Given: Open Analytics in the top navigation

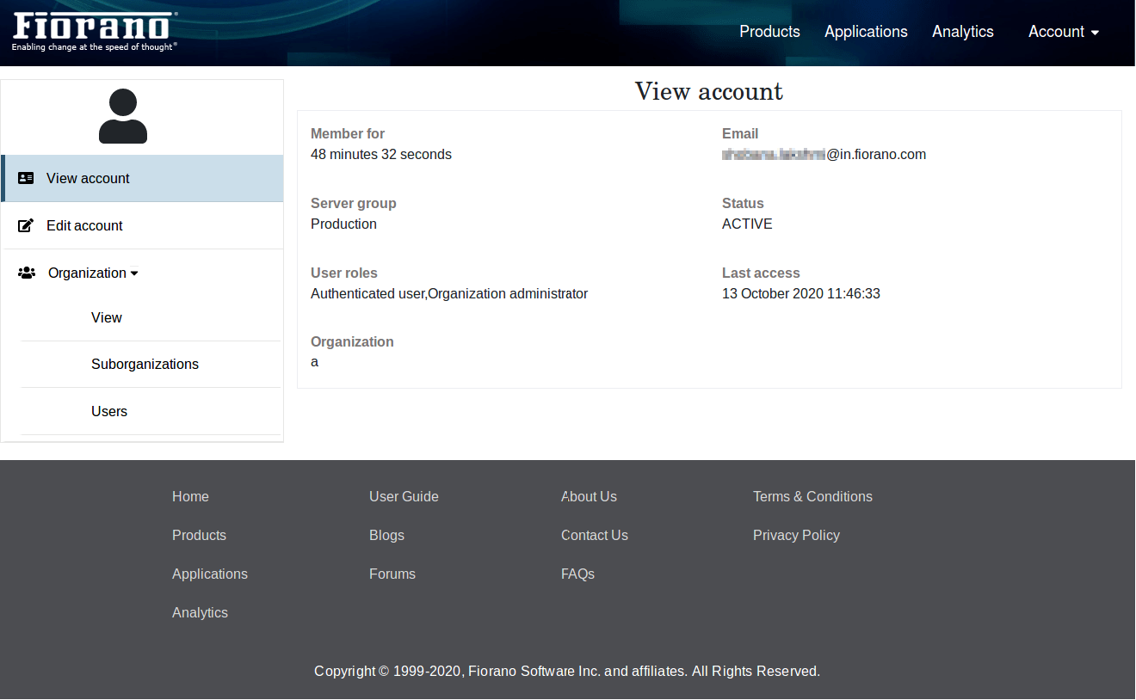Looking at the screenshot, I should tap(963, 32).
